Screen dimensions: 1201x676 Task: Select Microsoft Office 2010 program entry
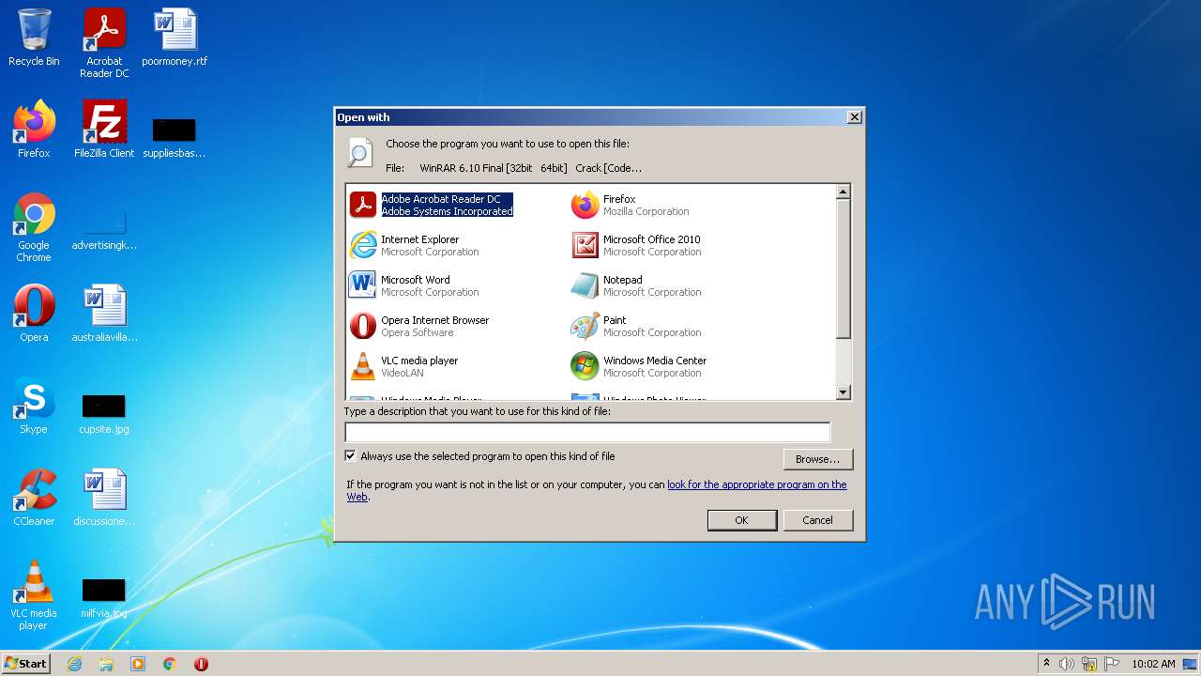click(636, 245)
